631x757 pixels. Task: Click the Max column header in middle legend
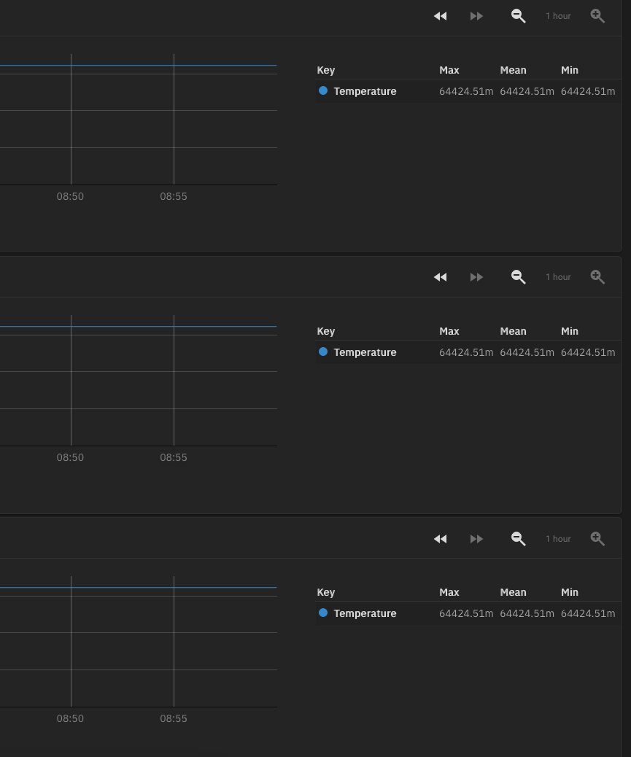pos(449,331)
